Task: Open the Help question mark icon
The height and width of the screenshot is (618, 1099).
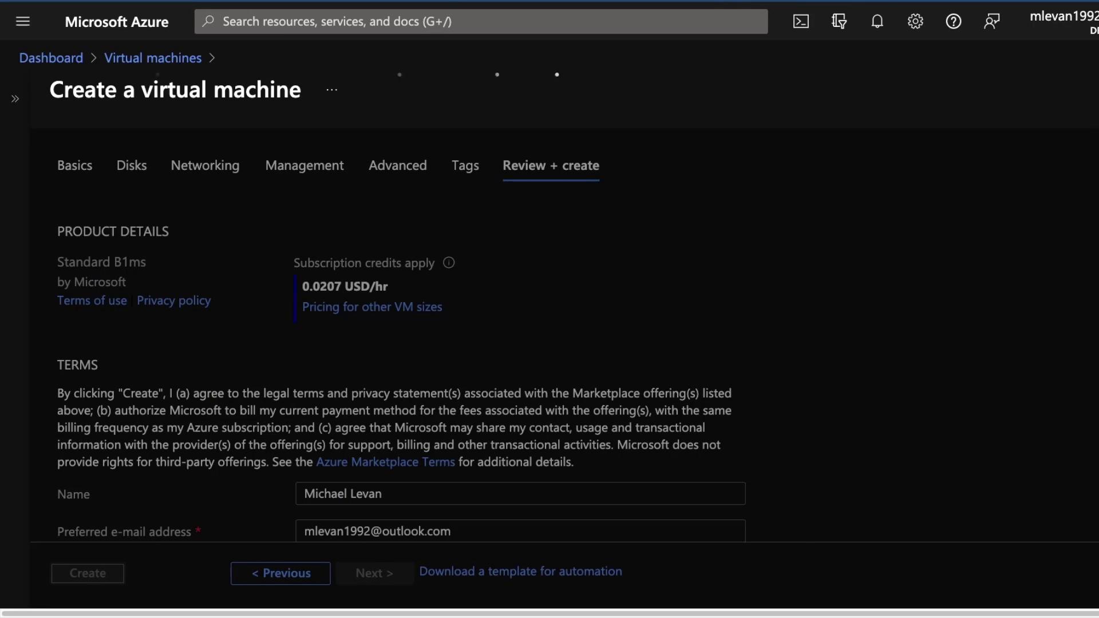Action: coord(953,22)
